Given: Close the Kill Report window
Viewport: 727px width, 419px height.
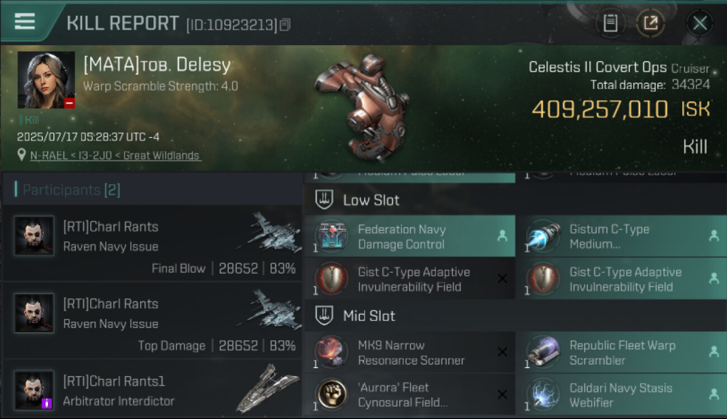Looking at the screenshot, I should [x=700, y=23].
